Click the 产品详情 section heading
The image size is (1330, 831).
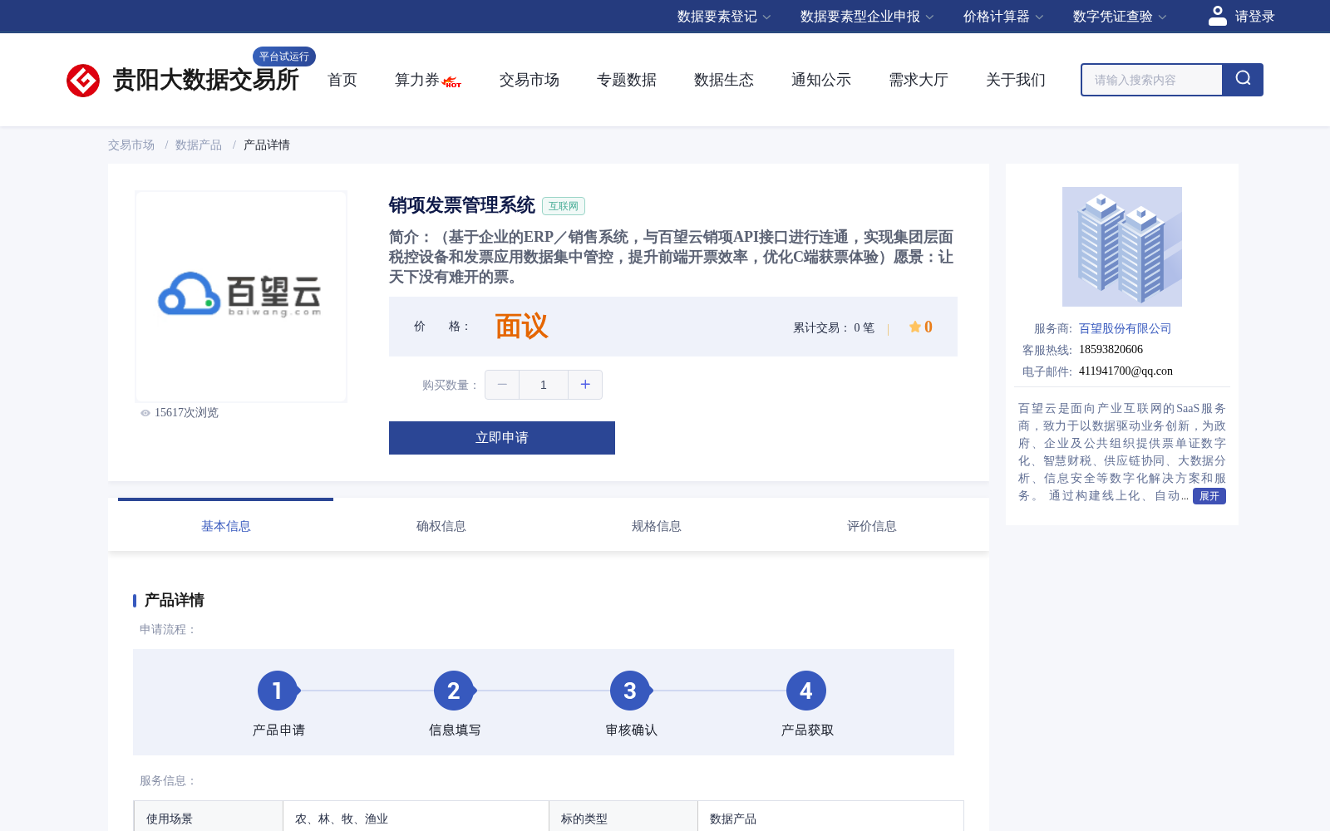175,600
